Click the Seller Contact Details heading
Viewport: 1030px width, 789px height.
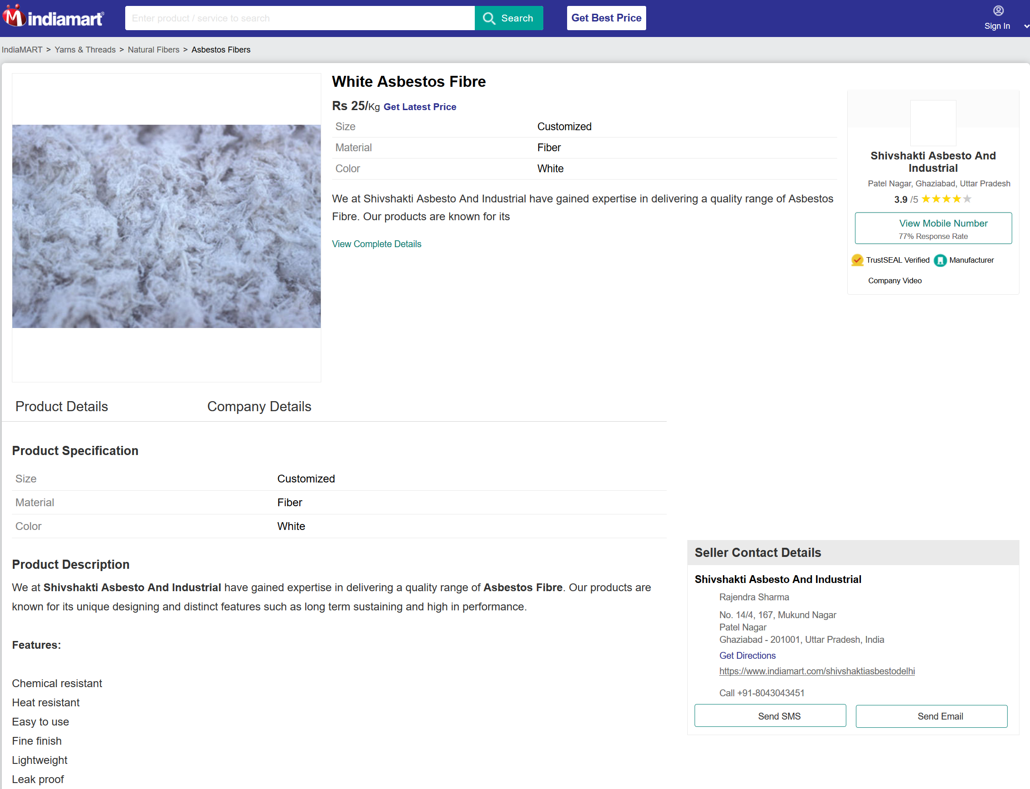758,553
